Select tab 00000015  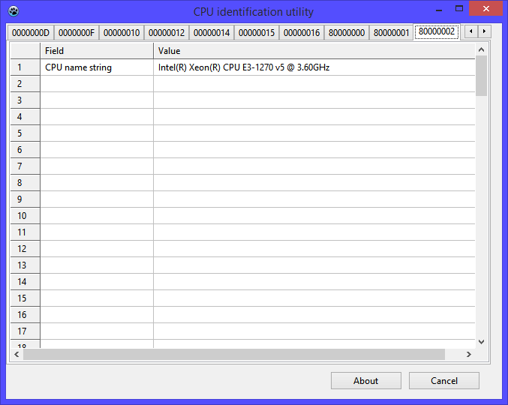257,33
